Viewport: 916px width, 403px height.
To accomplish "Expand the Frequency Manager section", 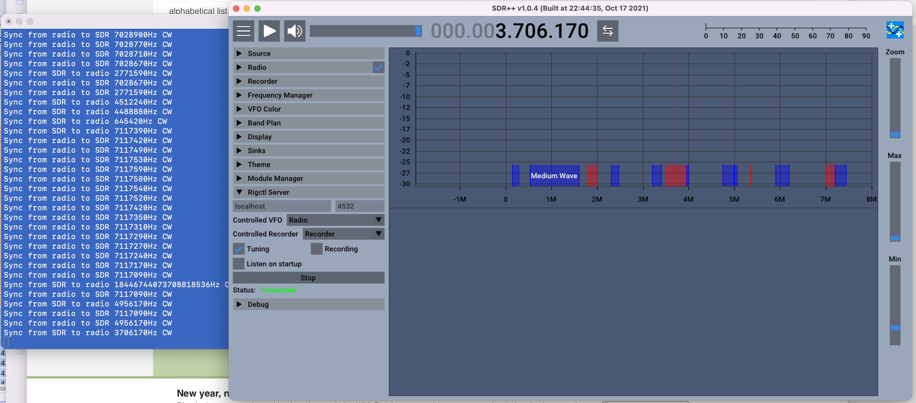I will [x=280, y=95].
